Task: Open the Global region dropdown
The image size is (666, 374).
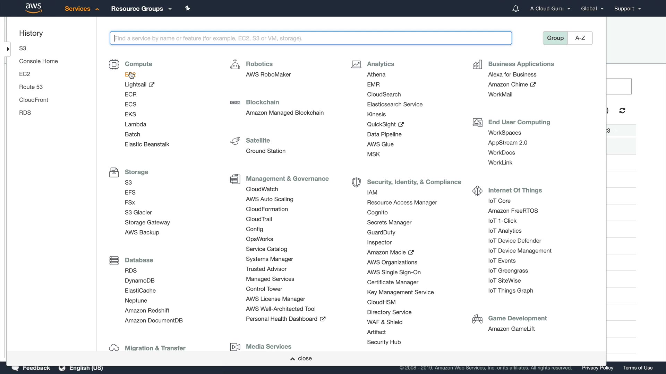Action: 592,9
